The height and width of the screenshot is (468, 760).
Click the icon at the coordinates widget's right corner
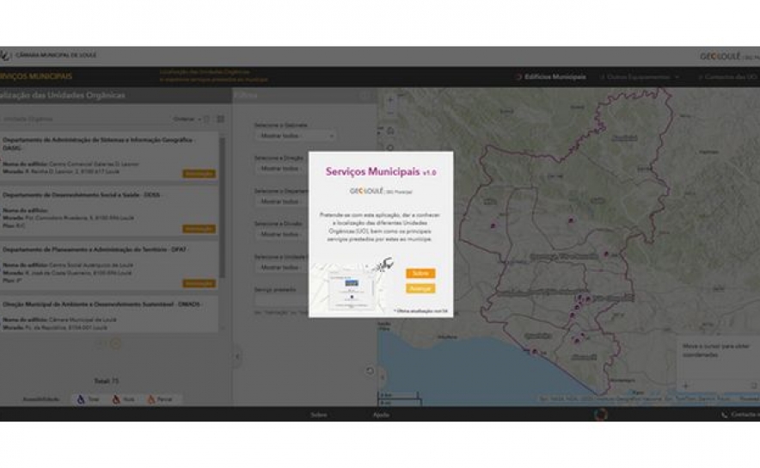[754, 386]
